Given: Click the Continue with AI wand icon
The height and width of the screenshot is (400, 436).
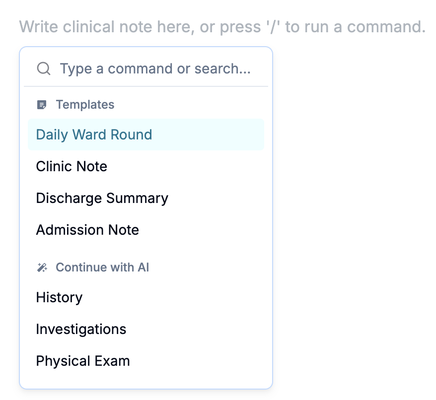Looking at the screenshot, I should pyautogui.click(x=42, y=267).
